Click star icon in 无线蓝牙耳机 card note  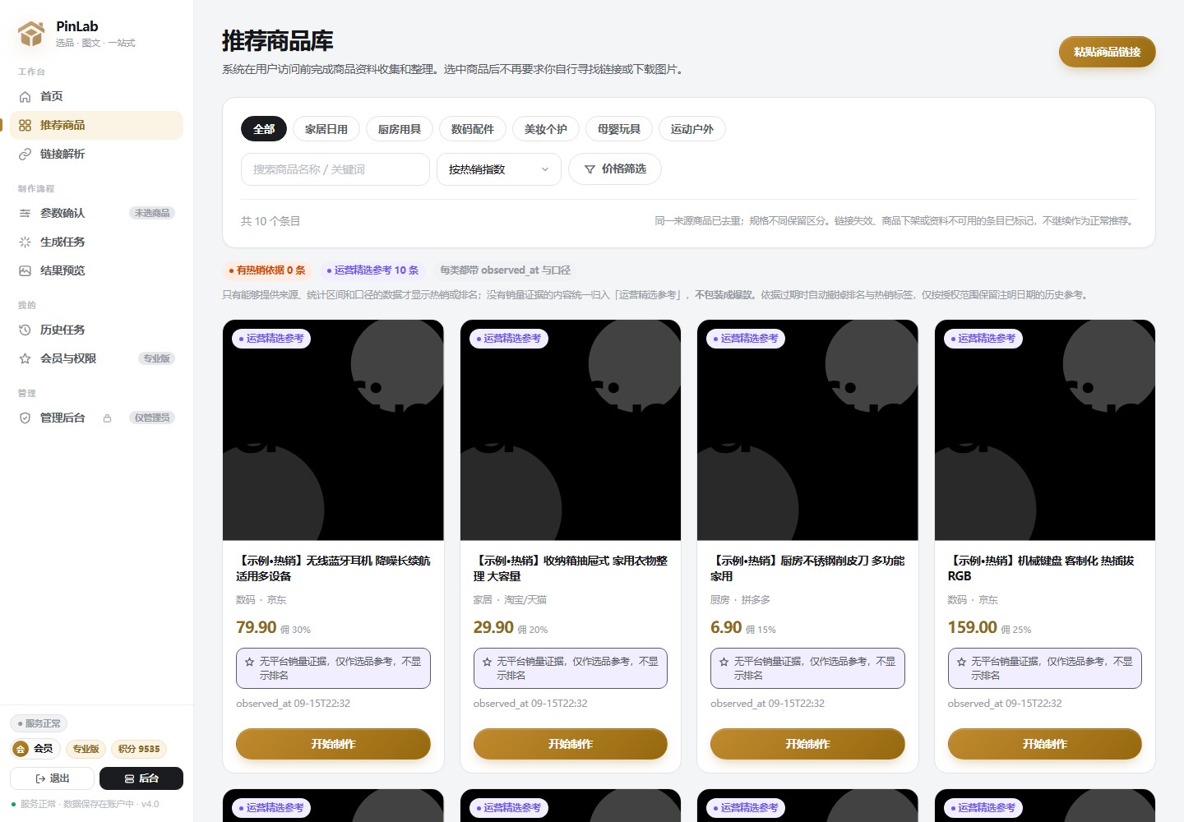pyautogui.click(x=249, y=662)
